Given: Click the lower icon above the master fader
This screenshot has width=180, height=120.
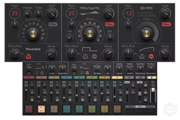Looking at the screenshot, I should point(153,85).
